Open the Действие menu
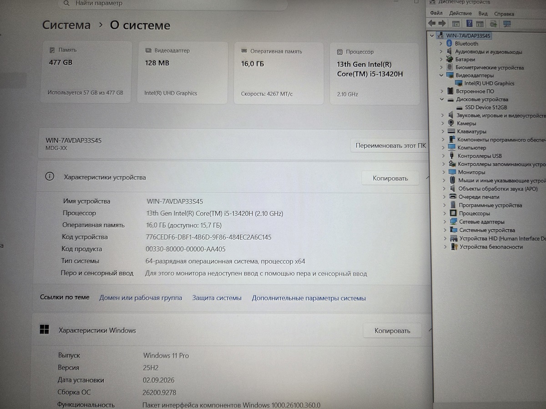Screen dimensions: 546x409 [x=460, y=14]
